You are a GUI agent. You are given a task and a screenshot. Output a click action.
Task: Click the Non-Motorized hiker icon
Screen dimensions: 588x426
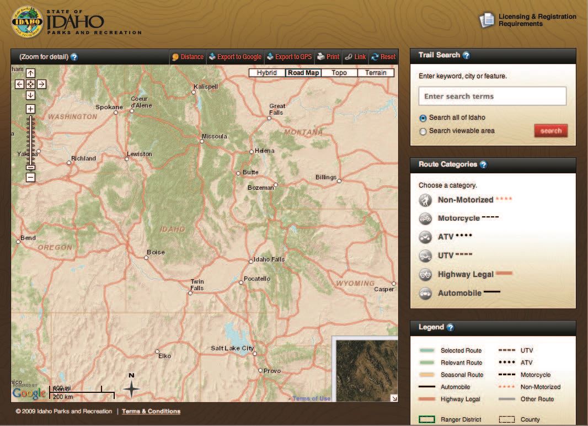coord(425,200)
